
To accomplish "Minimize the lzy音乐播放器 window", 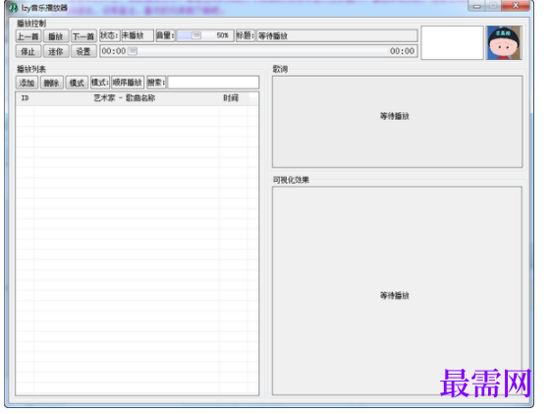I will click(x=476, y=6).
